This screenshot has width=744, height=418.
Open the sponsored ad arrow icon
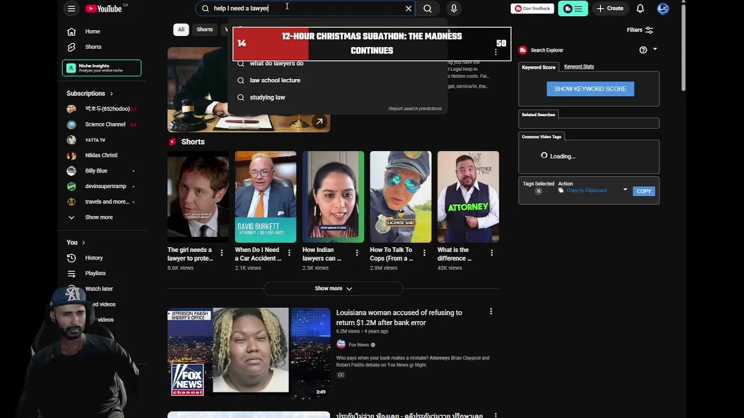[x=319, y=121]
